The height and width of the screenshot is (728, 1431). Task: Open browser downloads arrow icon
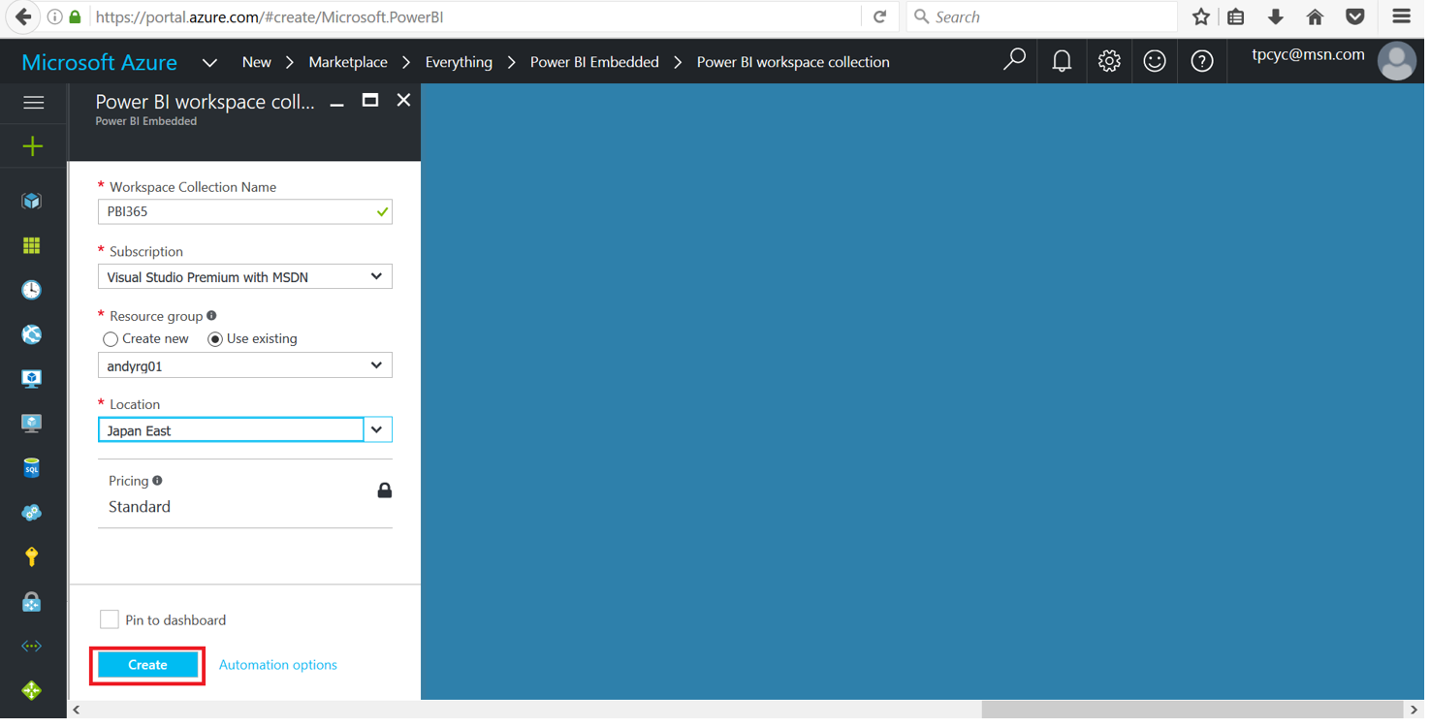[x=1276, y=16]
